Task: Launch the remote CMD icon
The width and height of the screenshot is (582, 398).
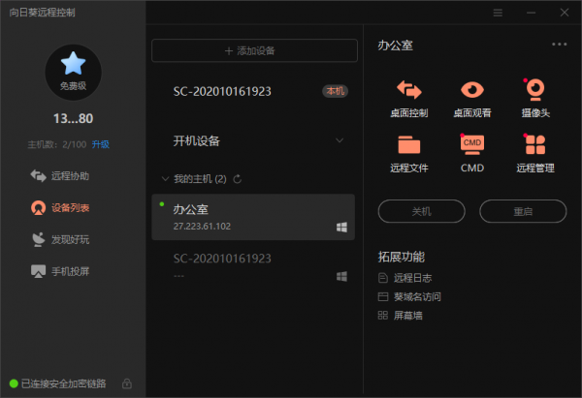Action: point(471,145)
